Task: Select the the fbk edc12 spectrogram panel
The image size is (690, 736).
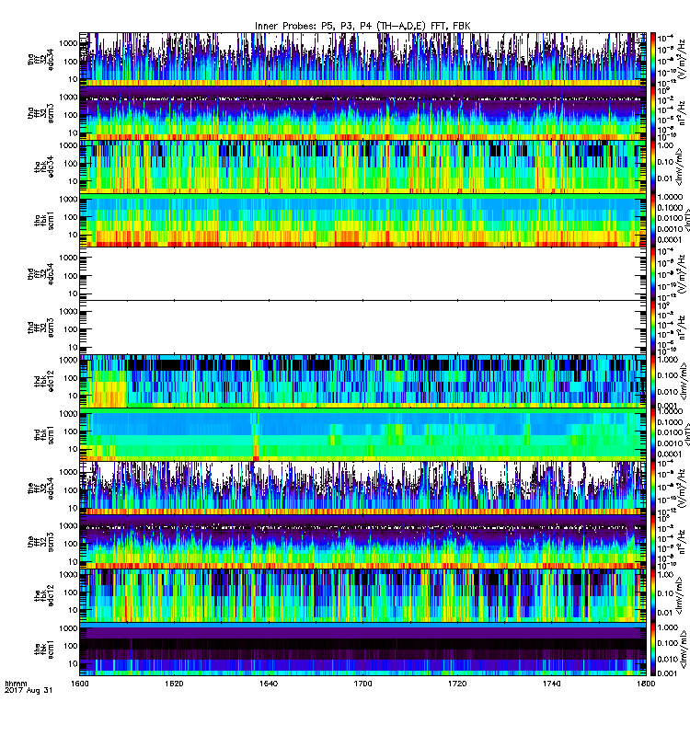Action: pos(362,595)
